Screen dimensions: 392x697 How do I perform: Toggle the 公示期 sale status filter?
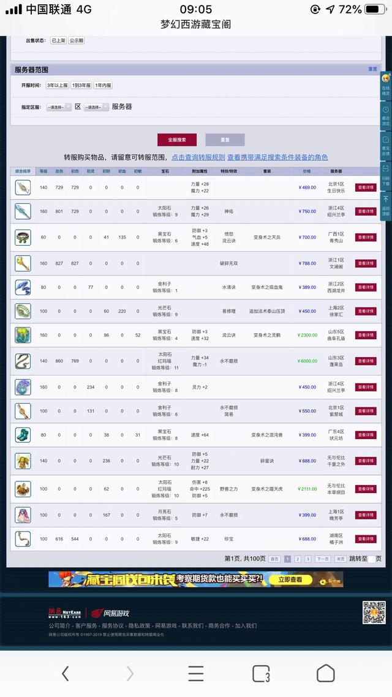76,40
